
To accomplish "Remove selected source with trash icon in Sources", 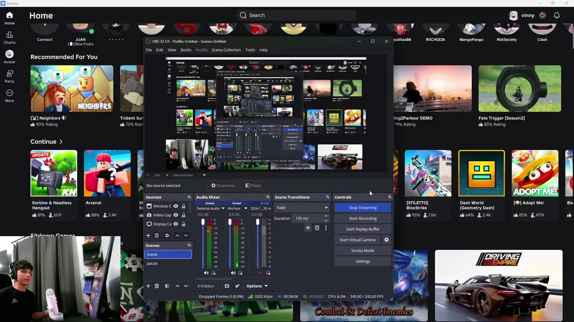I will (157, 236).
